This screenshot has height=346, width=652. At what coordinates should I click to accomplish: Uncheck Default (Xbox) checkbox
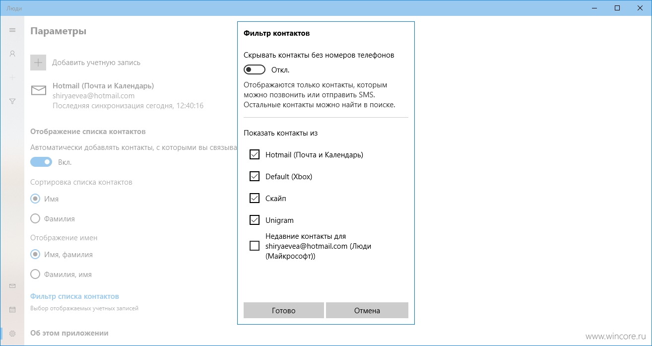click(x=255, y=176)
